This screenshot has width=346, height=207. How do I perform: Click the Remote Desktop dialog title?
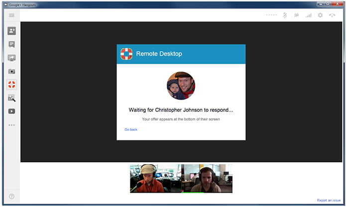pyautogui.click(x=159, y=54)
